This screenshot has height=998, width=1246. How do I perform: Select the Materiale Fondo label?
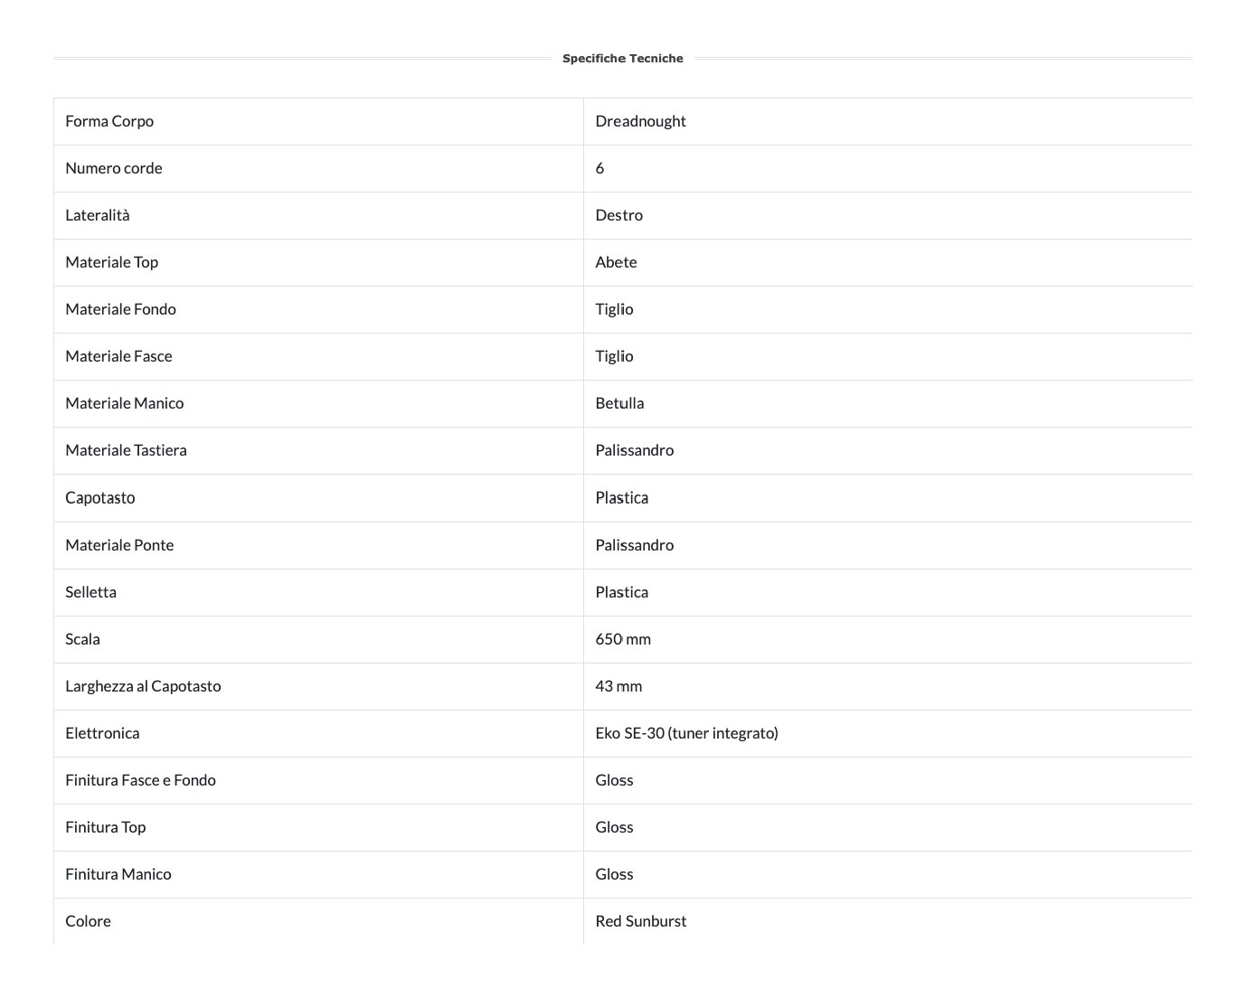pos(120,309)
